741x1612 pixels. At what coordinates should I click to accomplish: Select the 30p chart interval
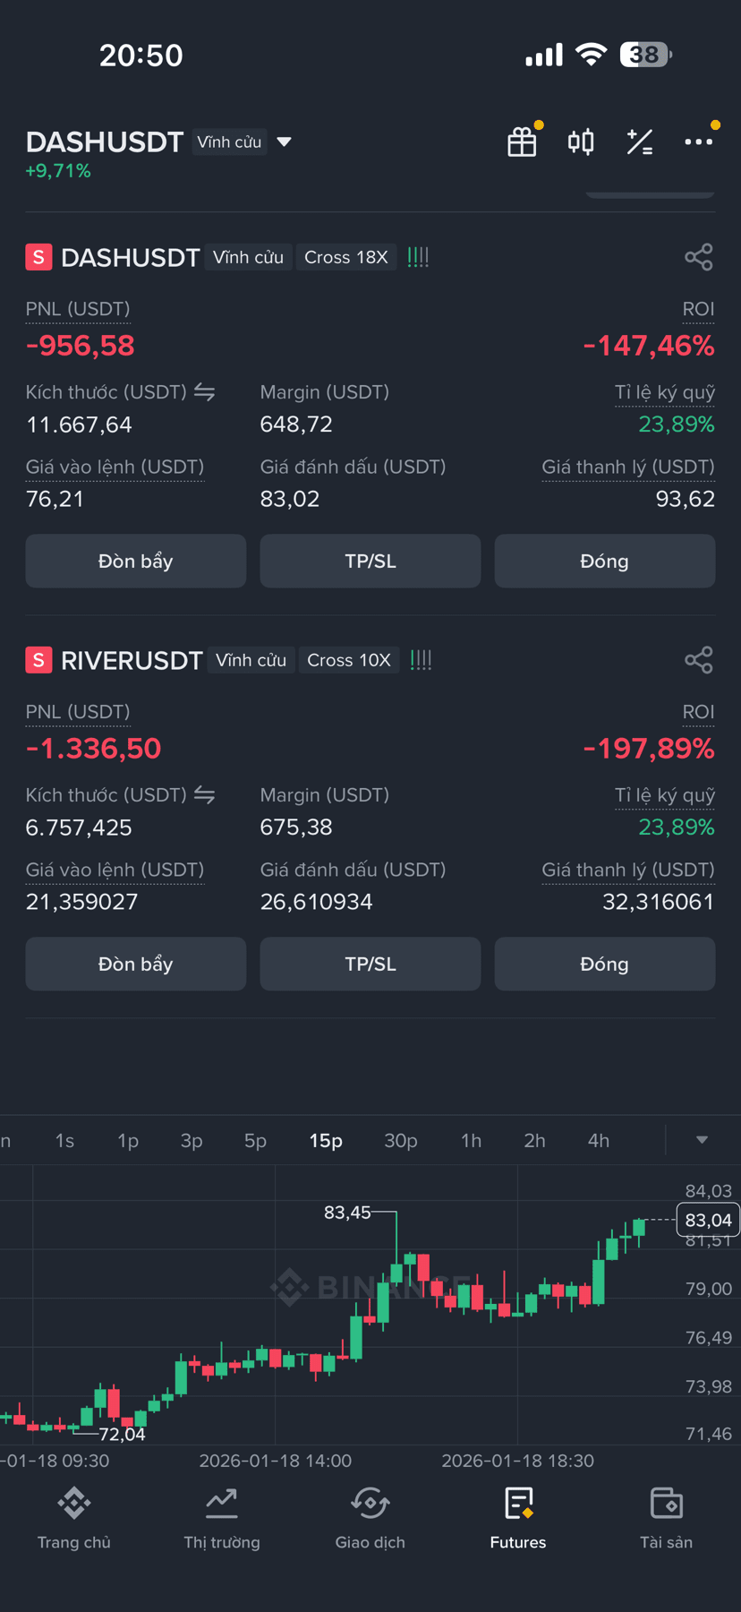click(401, 1140)
